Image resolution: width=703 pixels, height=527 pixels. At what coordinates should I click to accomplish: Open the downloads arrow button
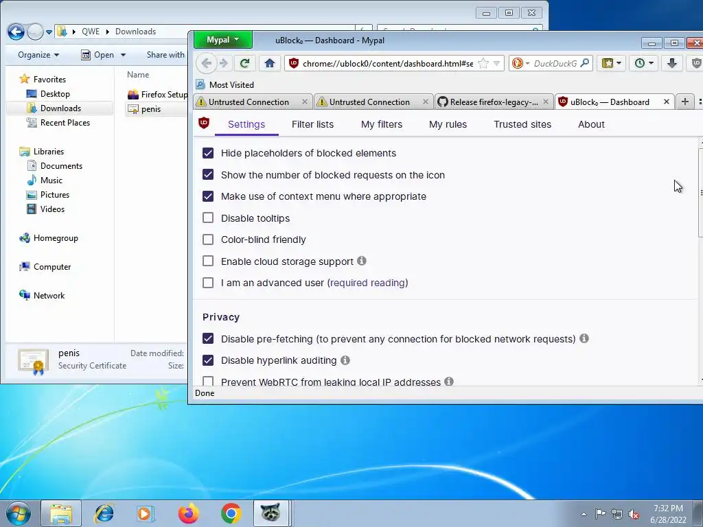tap(671, 63)
